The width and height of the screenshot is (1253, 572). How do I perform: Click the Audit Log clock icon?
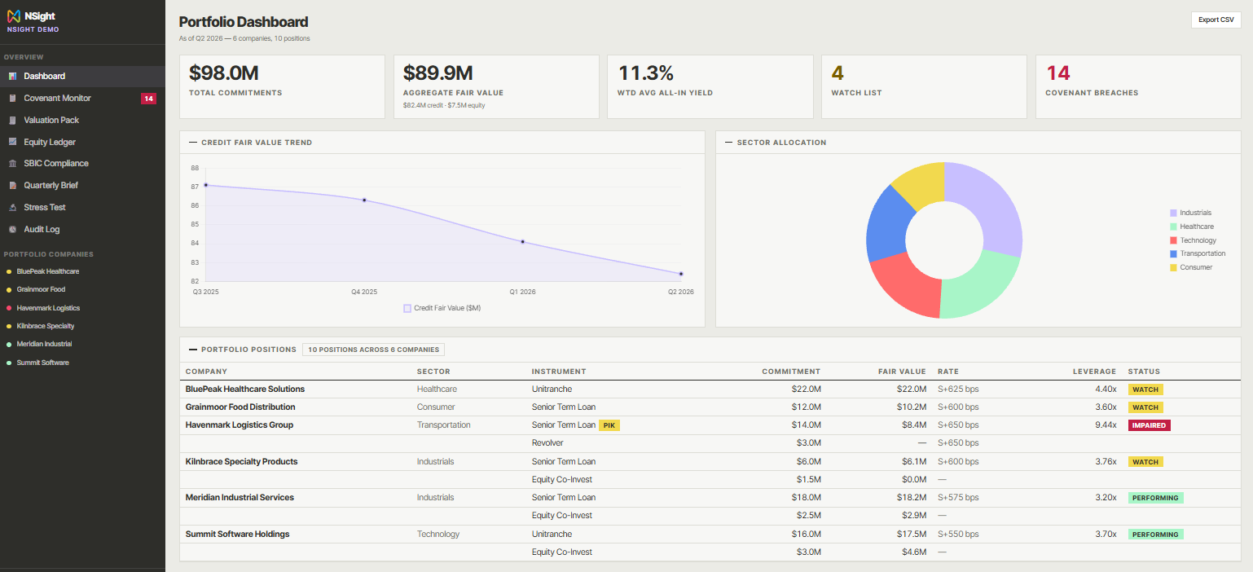[12, 230]
